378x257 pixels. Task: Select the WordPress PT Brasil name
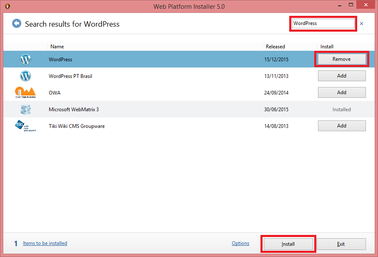70,76
